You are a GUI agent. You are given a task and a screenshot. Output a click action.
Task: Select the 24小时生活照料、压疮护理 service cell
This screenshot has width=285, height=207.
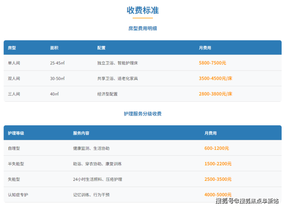click(x=97, y=179)
